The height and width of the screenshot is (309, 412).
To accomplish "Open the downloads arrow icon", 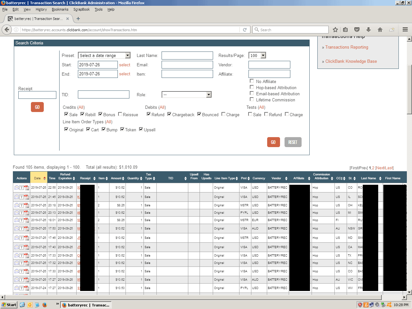I will tap(369, 30).
